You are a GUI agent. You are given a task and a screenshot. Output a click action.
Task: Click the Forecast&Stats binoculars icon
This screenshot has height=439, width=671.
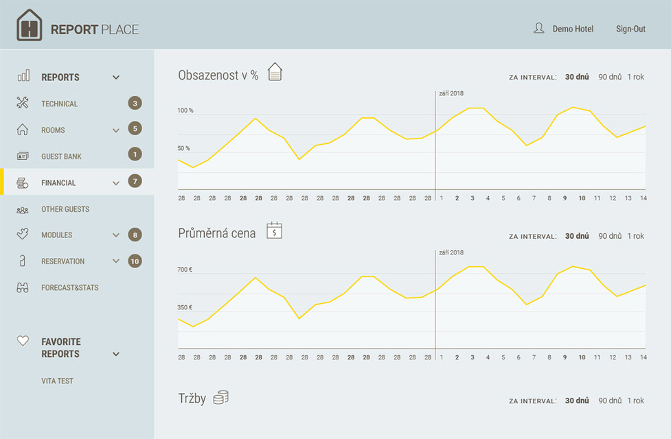coord(23,287)
